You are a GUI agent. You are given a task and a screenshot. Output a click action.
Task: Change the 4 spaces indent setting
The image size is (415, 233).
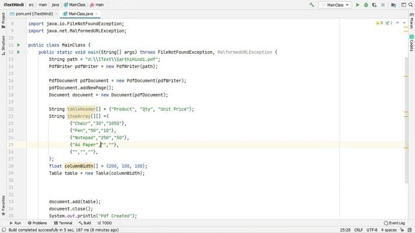point(388,230)
